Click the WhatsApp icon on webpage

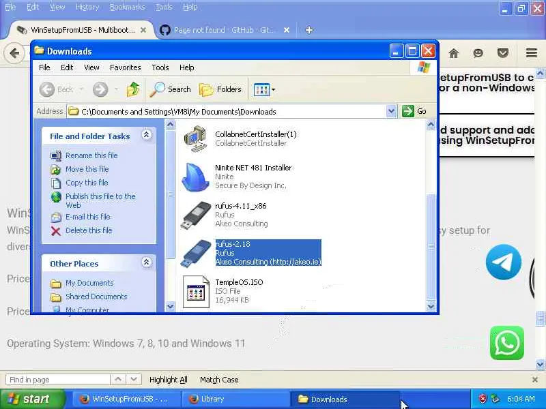[507, 343]
